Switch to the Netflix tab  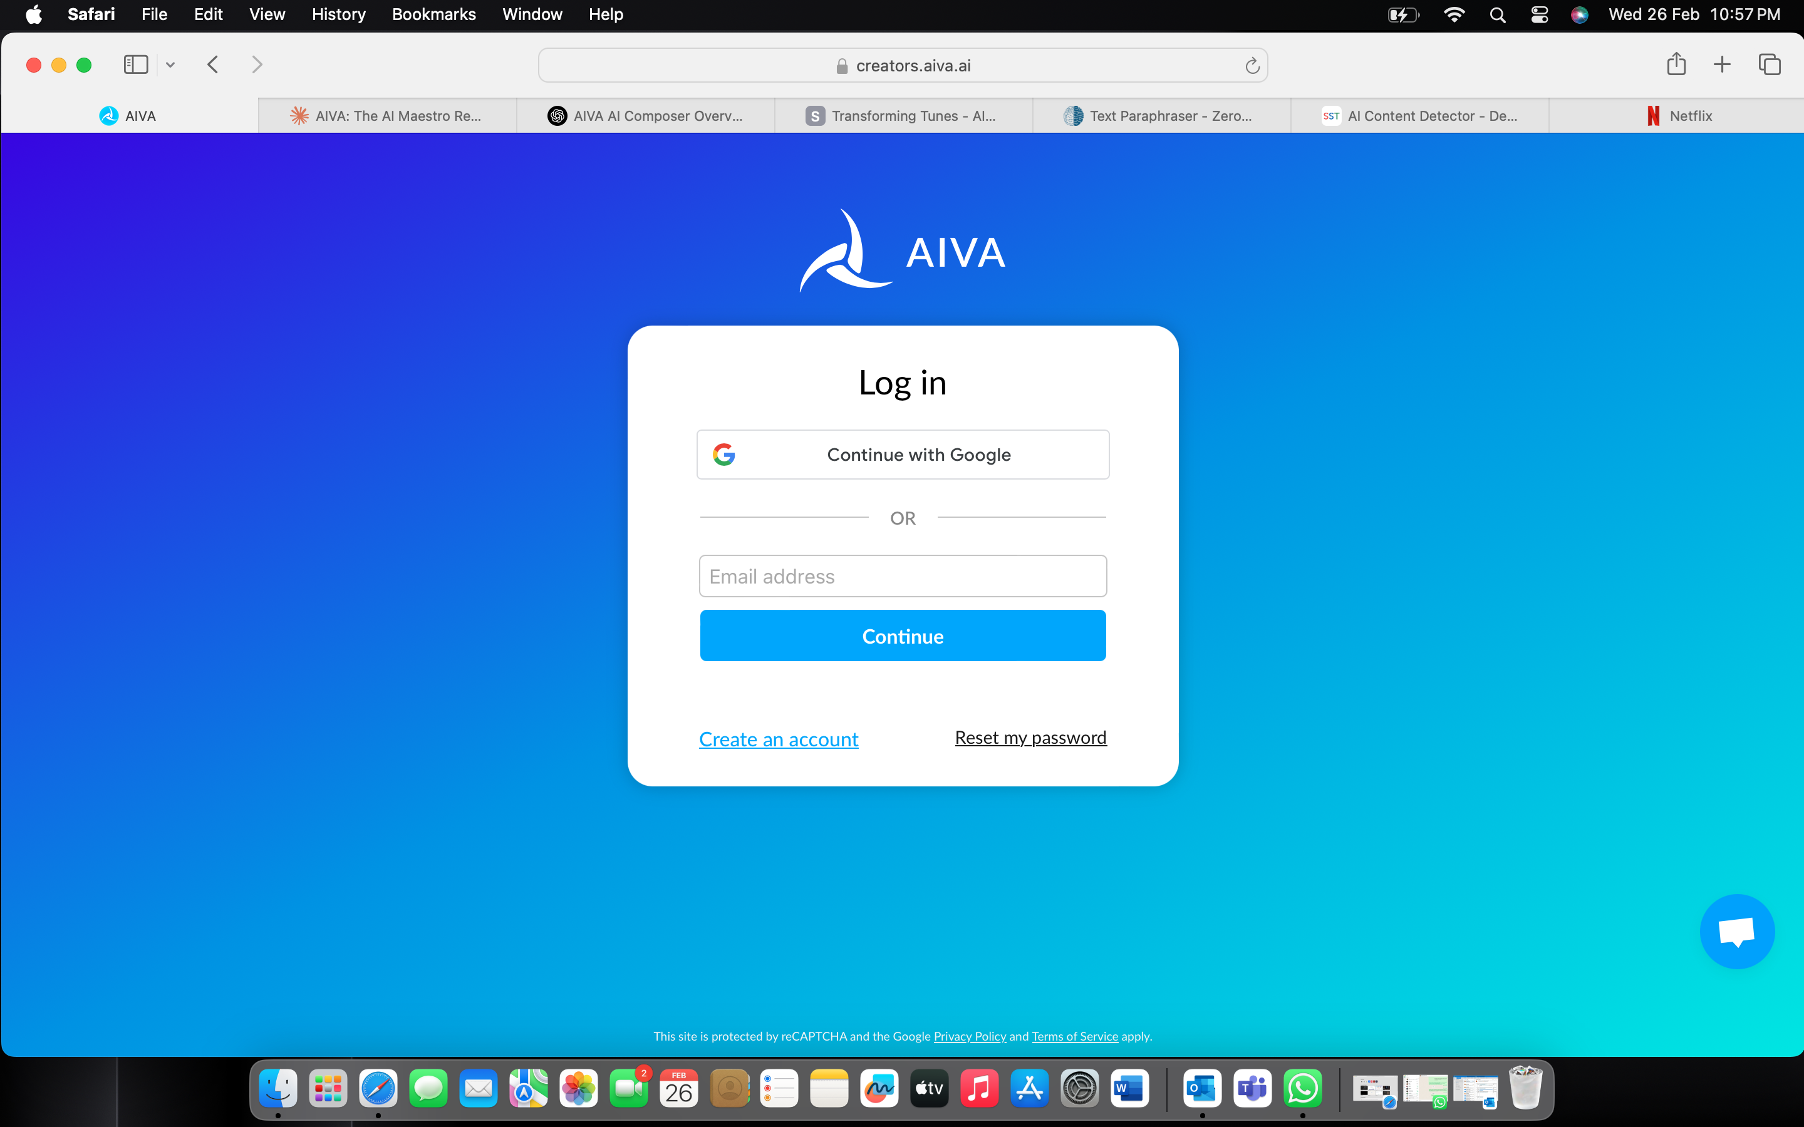coord(1677,116)
